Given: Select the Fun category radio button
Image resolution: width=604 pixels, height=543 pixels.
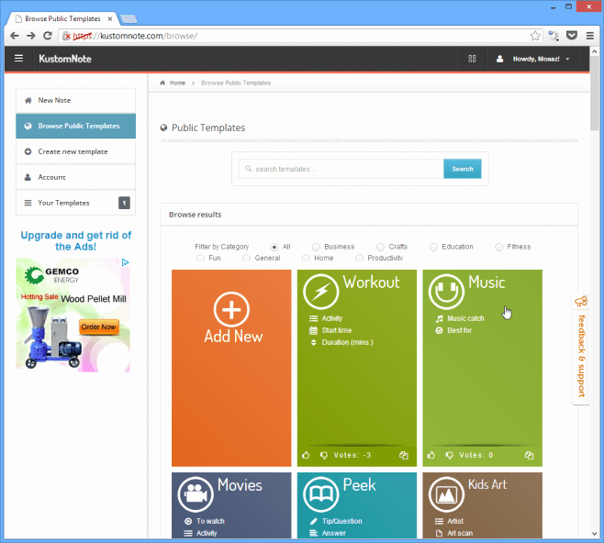Looking at the screenshot, I should tap(200, 258).
